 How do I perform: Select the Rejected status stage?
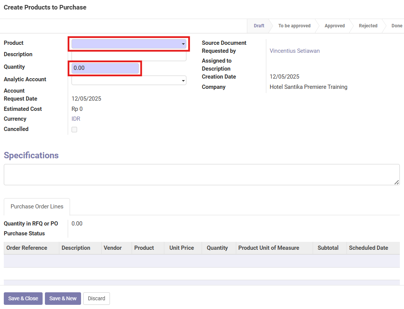(x=368, y=26)
